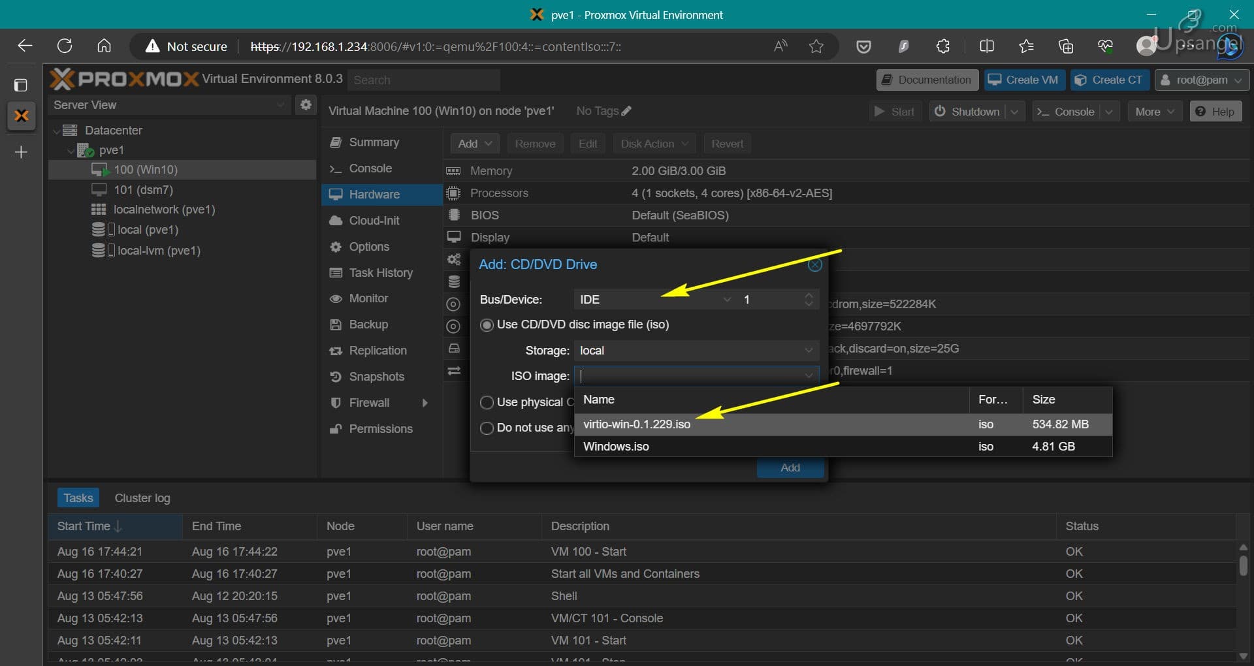Click the Create VM button
Viewport: 1254px width, 666px height.
[x=1024, y=80]
